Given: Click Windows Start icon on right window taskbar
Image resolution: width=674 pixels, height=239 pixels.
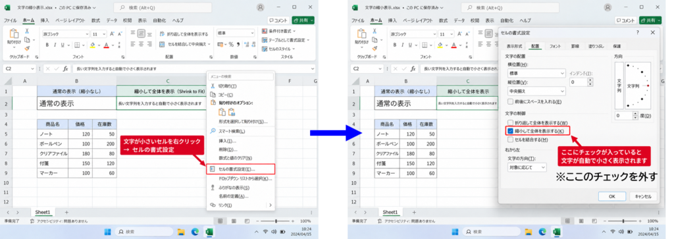Looking at the screenshot, I should (455, 232).
